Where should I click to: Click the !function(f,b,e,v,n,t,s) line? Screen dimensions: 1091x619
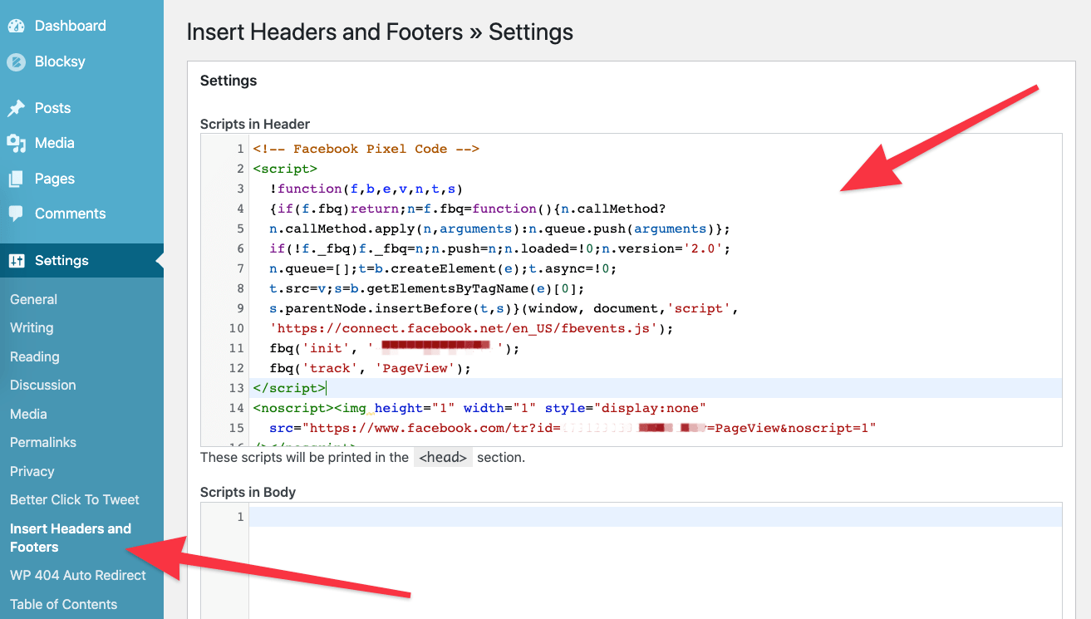366,189
